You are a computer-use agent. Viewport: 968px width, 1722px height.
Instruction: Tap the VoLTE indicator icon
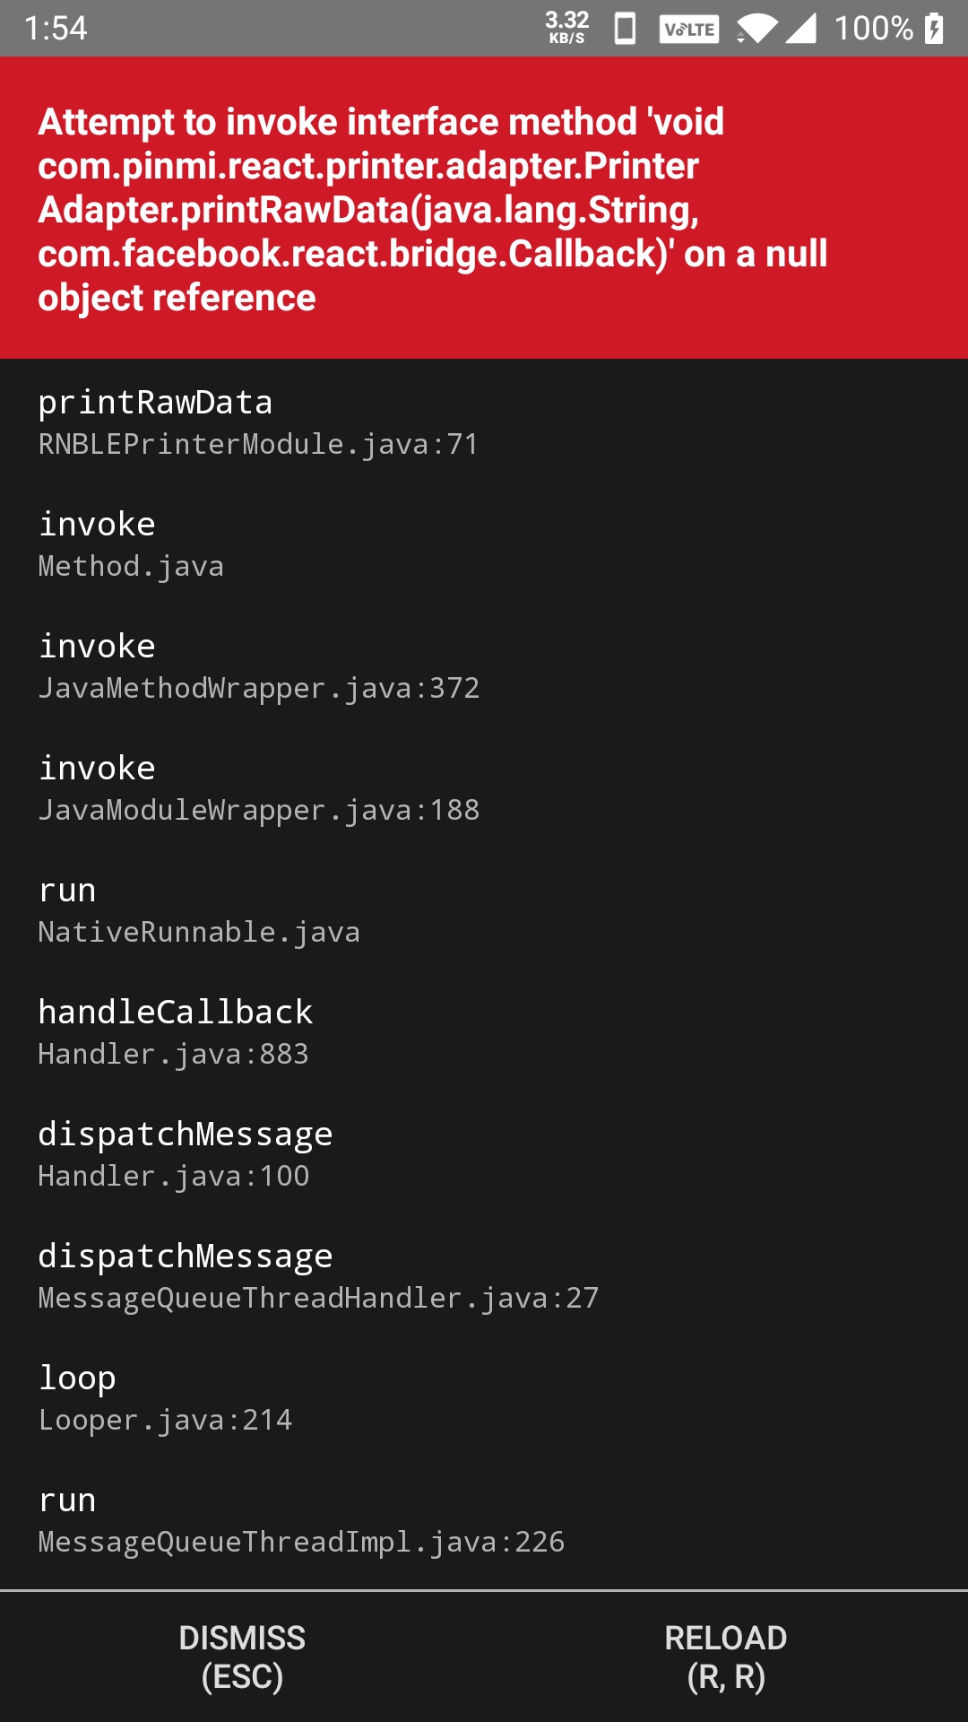click(688, 27)
